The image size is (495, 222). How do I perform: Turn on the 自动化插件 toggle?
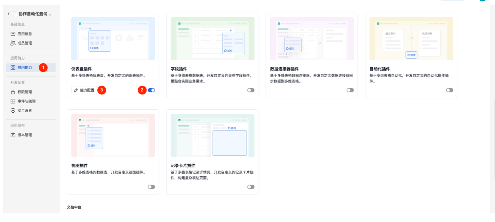click(450, 90)
